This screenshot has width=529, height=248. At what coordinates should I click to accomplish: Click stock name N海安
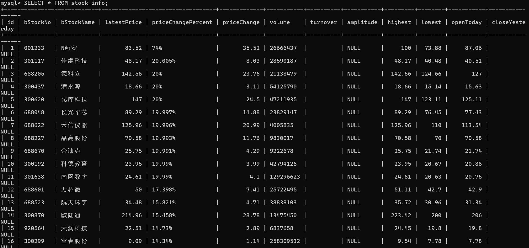click(69, 48)
